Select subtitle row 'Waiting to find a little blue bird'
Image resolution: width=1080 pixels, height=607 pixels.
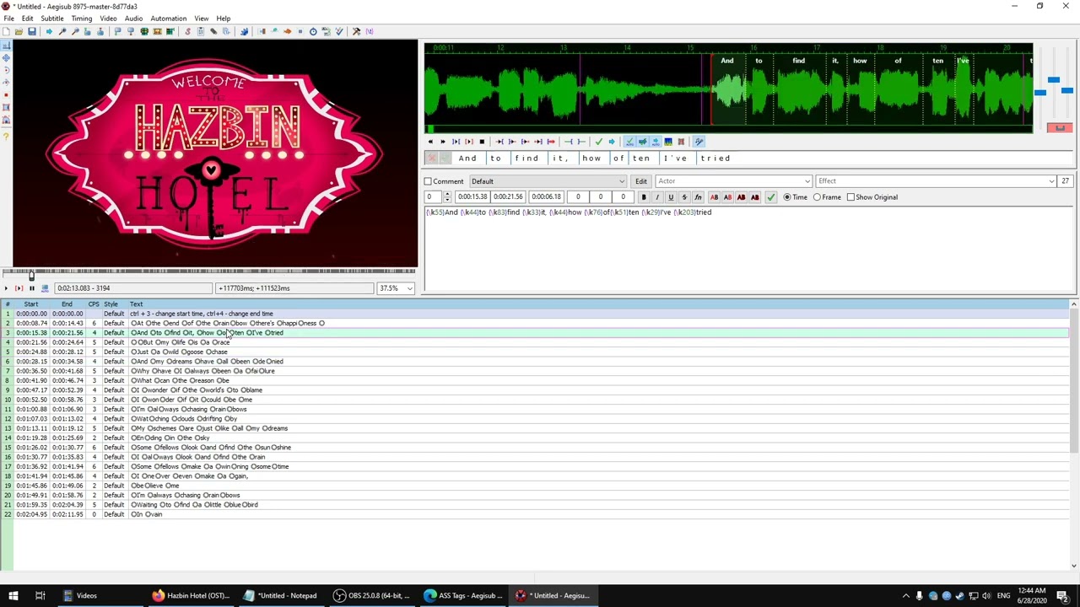535,505
